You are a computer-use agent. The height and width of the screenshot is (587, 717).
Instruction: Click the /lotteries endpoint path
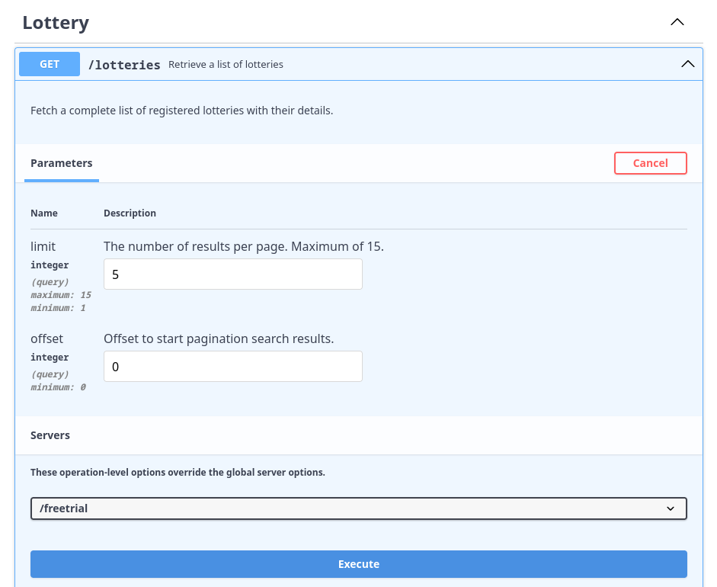click(124, 65)
